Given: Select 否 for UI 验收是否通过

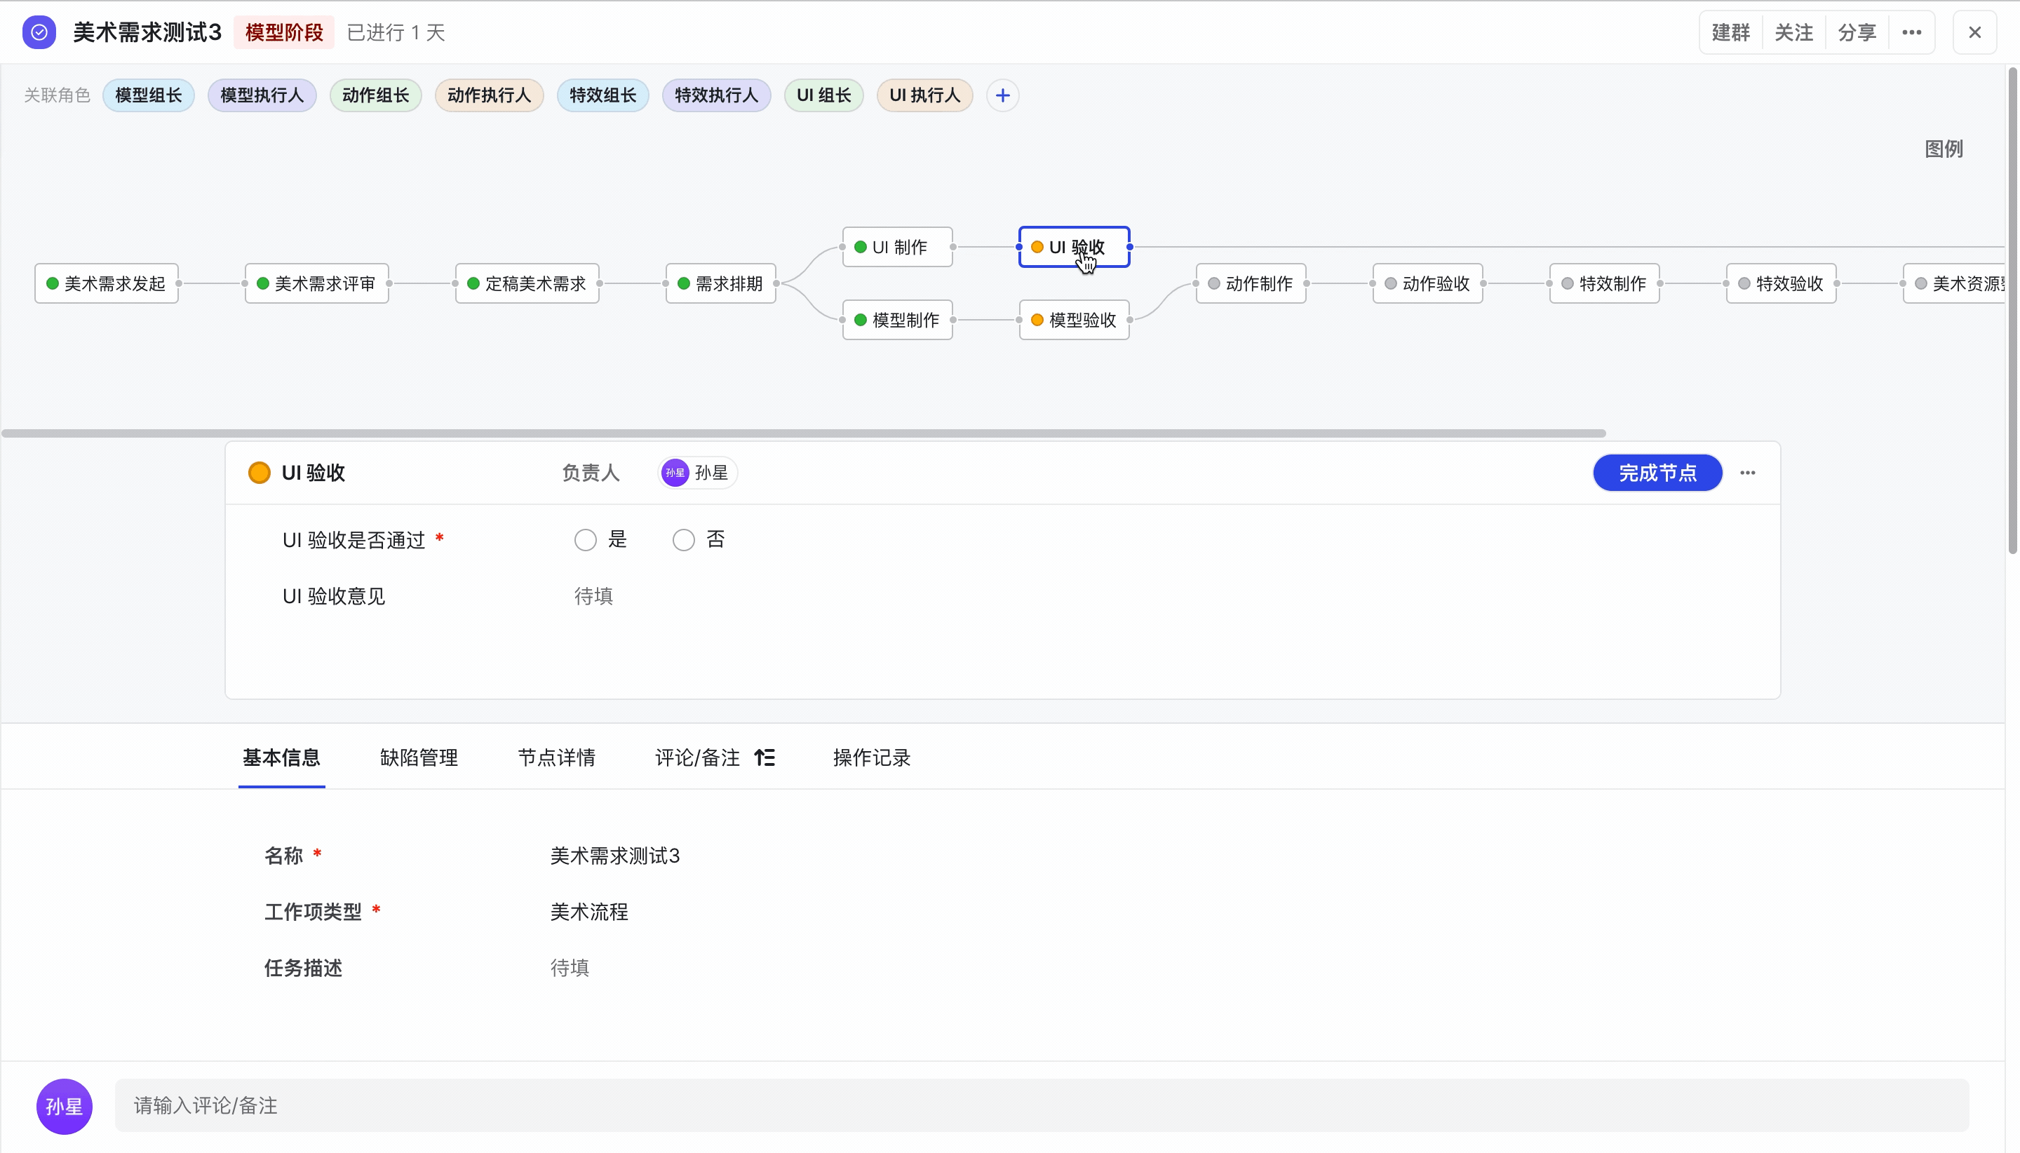Looking at the screenshot, I should click(x=683, y=540).
